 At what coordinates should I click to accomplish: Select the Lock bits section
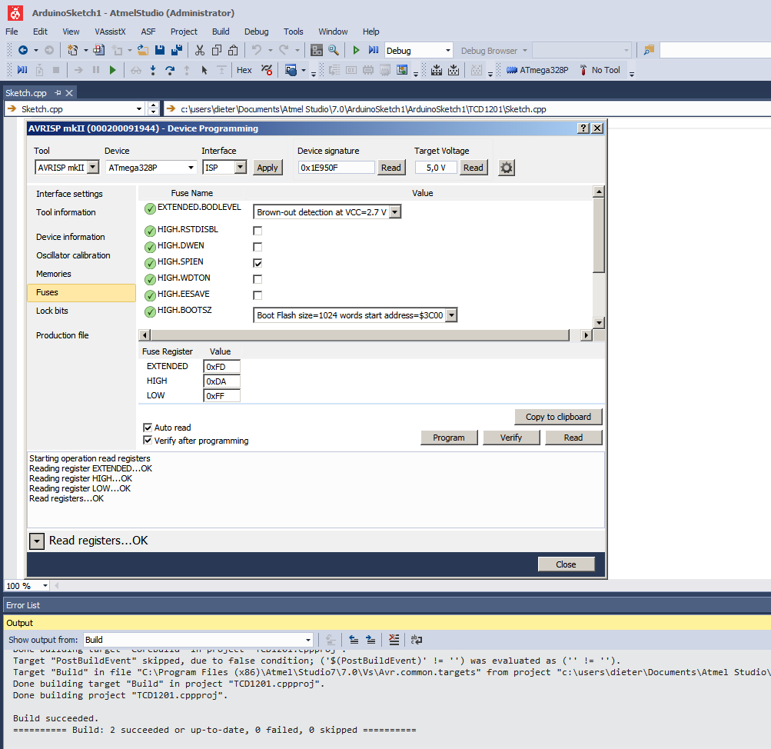click(x=81, y=311)
